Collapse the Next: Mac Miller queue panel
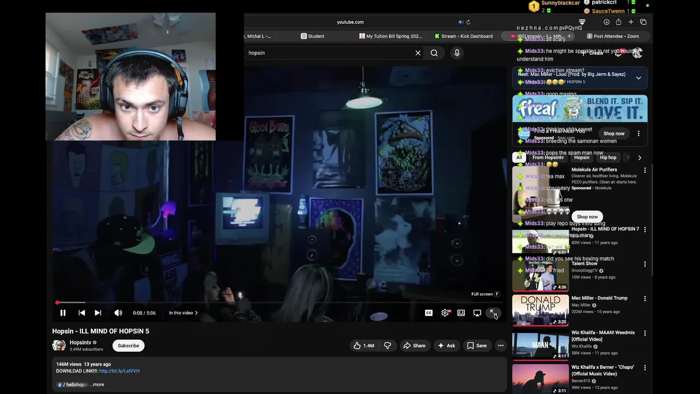The image size is (700, 394). (638, 78)
